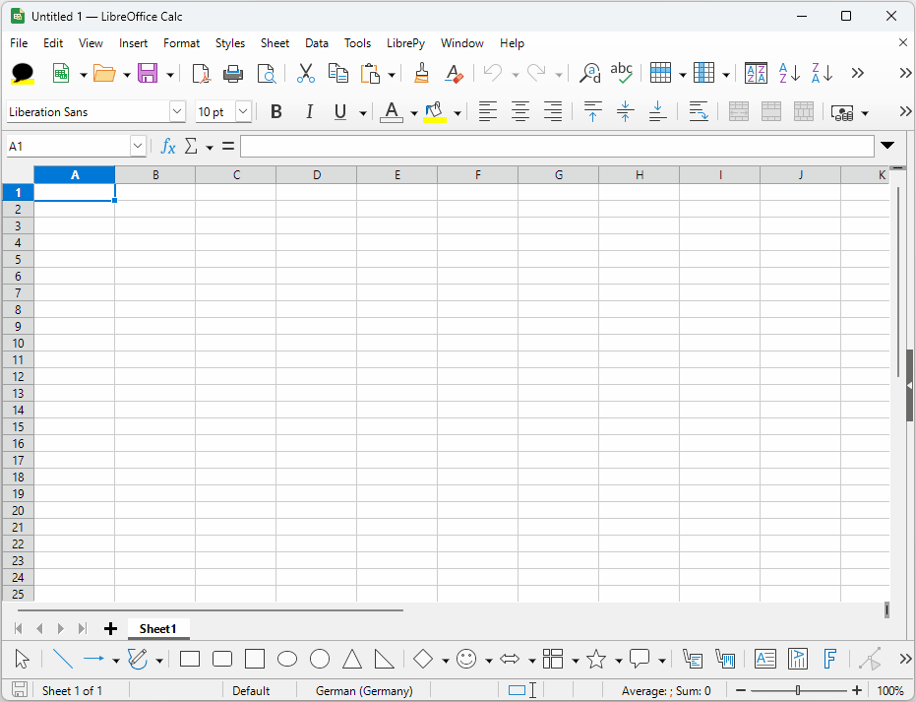Expand the formula bar
This screenshot has width=916, height=702.
887,146
